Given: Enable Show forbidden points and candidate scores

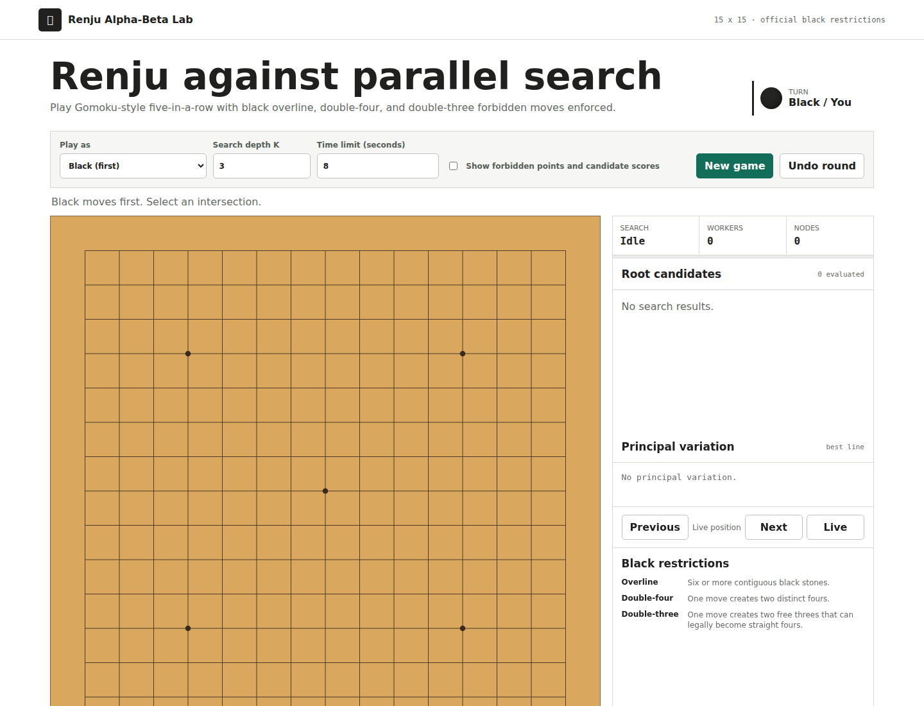Looking at the screenshot, I should coord(453,166).
